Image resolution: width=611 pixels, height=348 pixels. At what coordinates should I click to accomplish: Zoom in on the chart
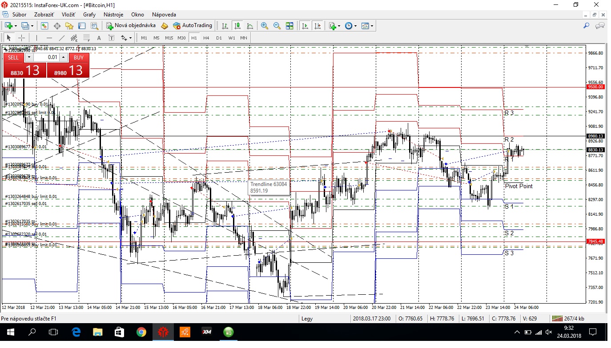pyautogui.click(x=265, y=26)
